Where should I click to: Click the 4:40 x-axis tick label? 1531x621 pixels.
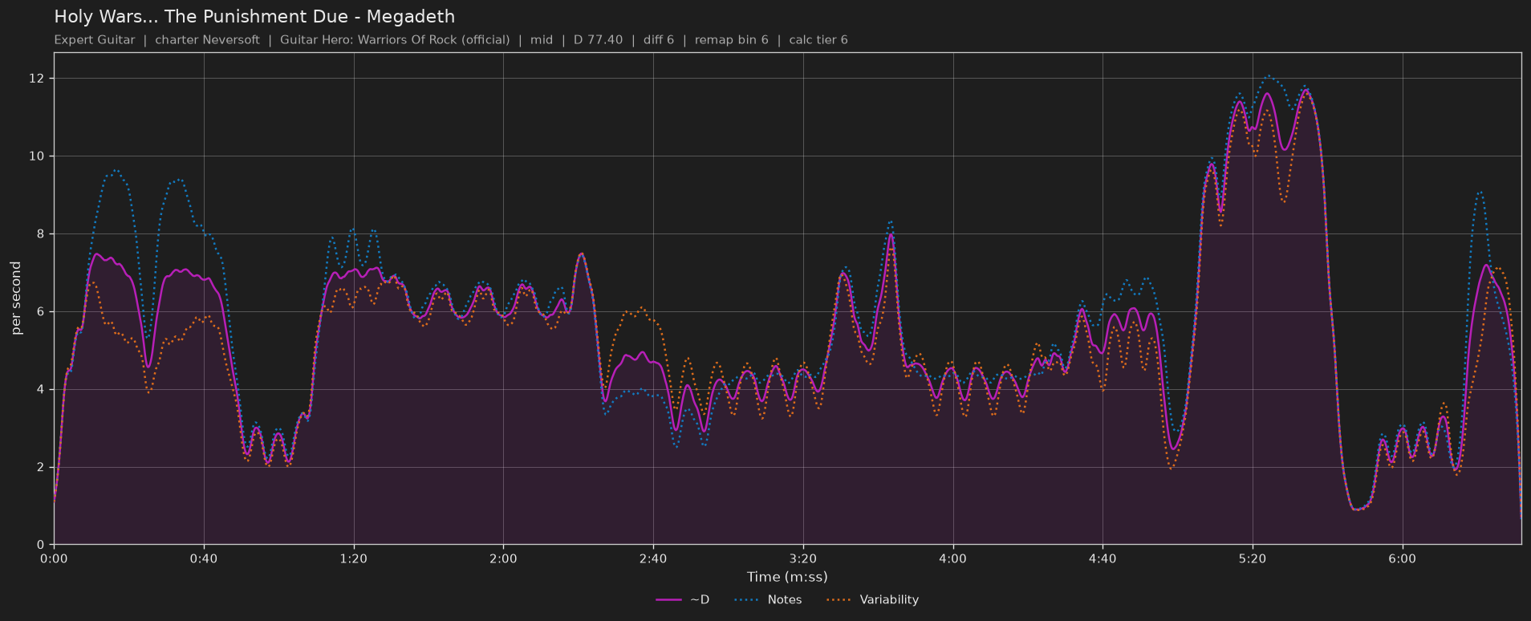[1103, 558]
